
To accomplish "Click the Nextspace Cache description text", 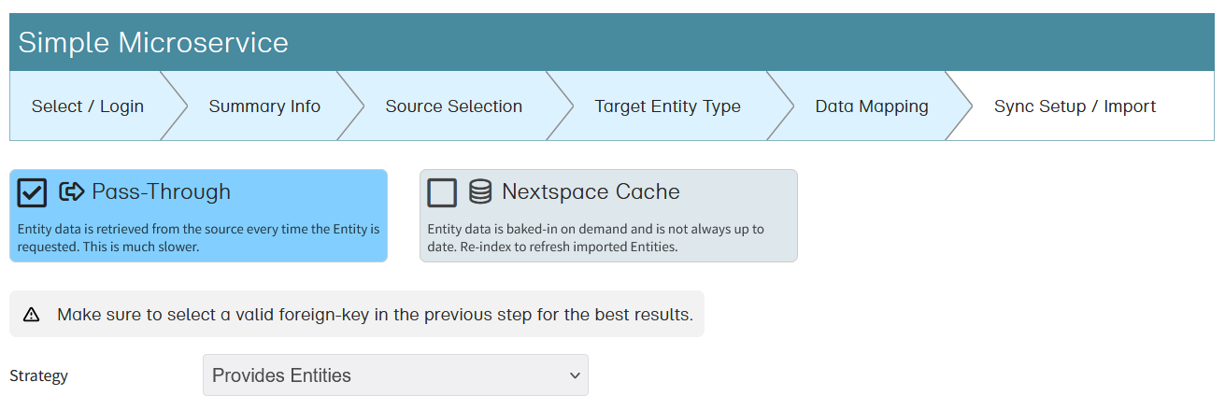I will (x=595, y=238).
